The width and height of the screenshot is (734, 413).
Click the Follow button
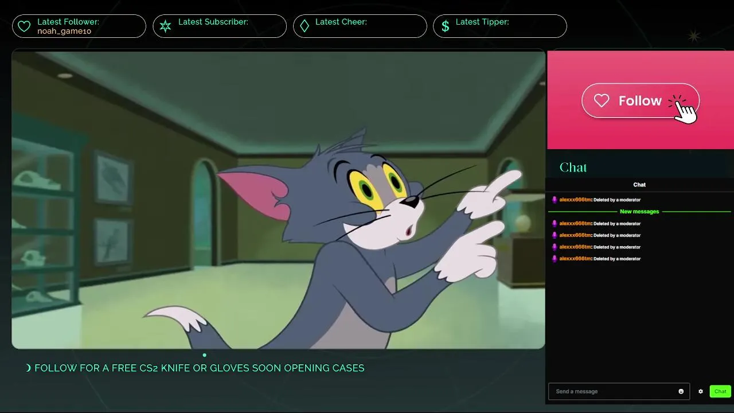[x=641, y=101]
